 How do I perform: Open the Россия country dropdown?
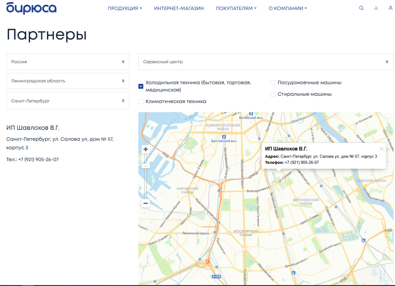pyautogui.click(x=68, y=62)
